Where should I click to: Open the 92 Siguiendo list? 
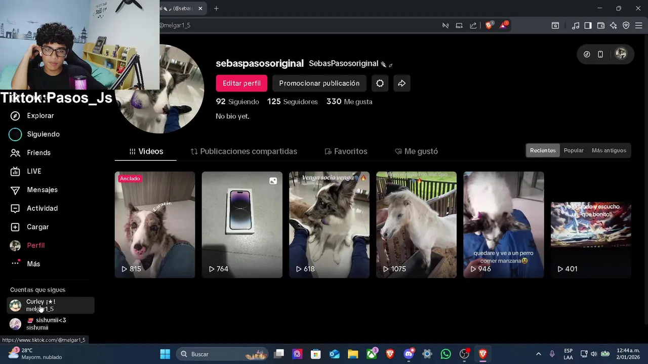tap(237, 102)
